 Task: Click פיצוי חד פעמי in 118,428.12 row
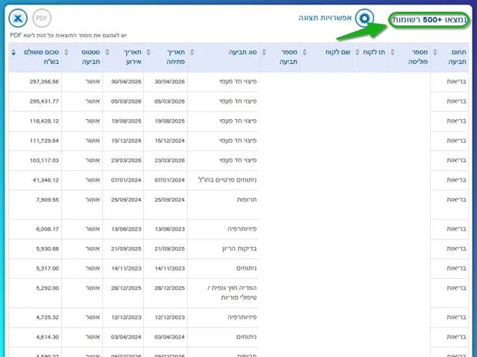click(x=238, y=121)
